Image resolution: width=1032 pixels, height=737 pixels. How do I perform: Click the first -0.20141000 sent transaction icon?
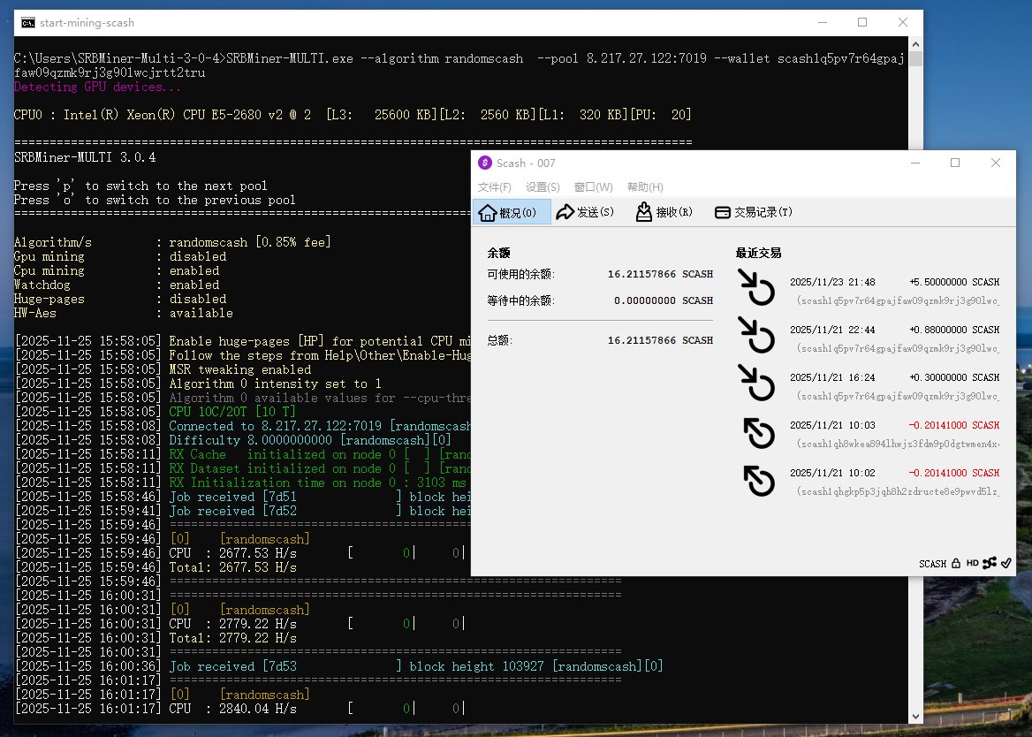coord(758,433)
